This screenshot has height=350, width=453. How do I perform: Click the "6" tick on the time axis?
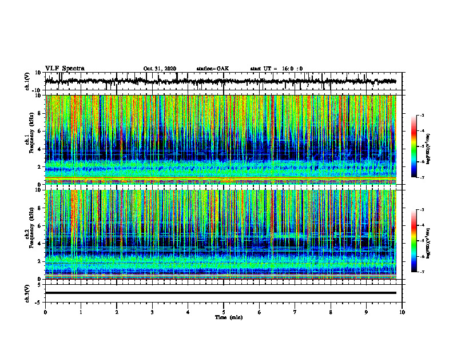coord(260,312)
